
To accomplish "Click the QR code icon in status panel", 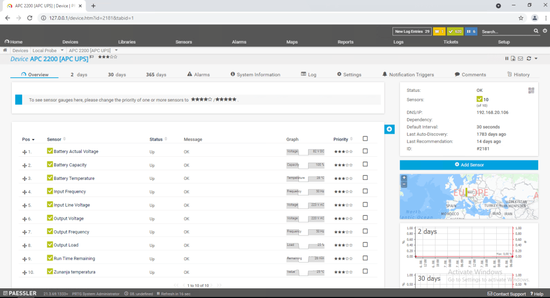I will coord(531,91).
